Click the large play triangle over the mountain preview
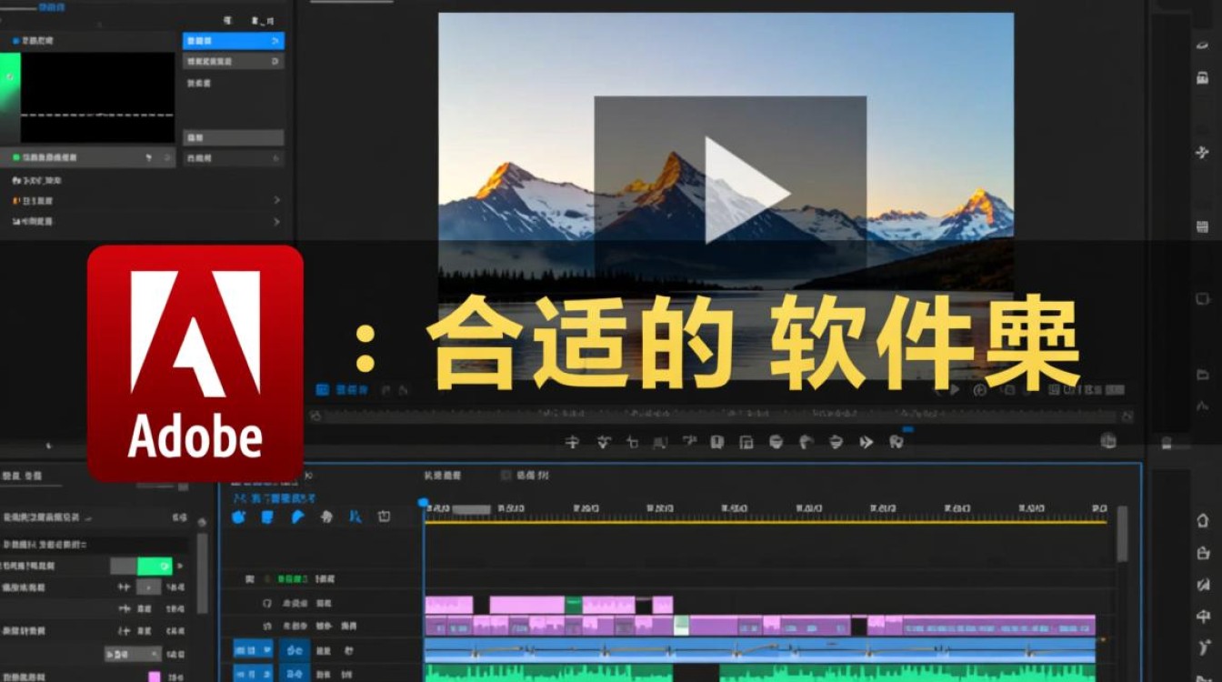 click(746, 189)
